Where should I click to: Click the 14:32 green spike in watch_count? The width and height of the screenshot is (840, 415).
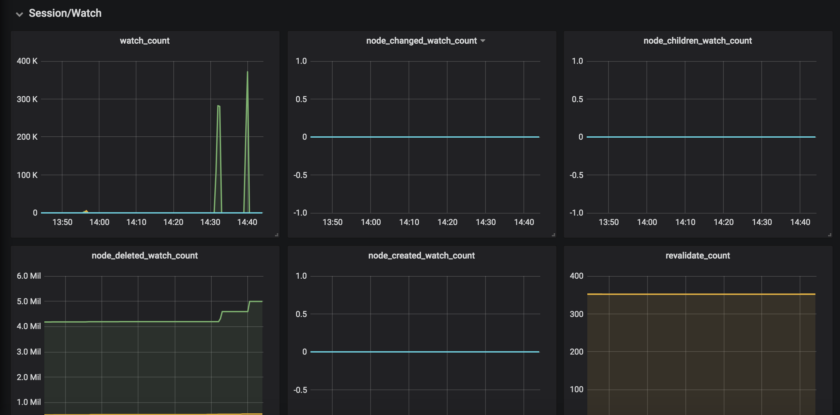219,106
